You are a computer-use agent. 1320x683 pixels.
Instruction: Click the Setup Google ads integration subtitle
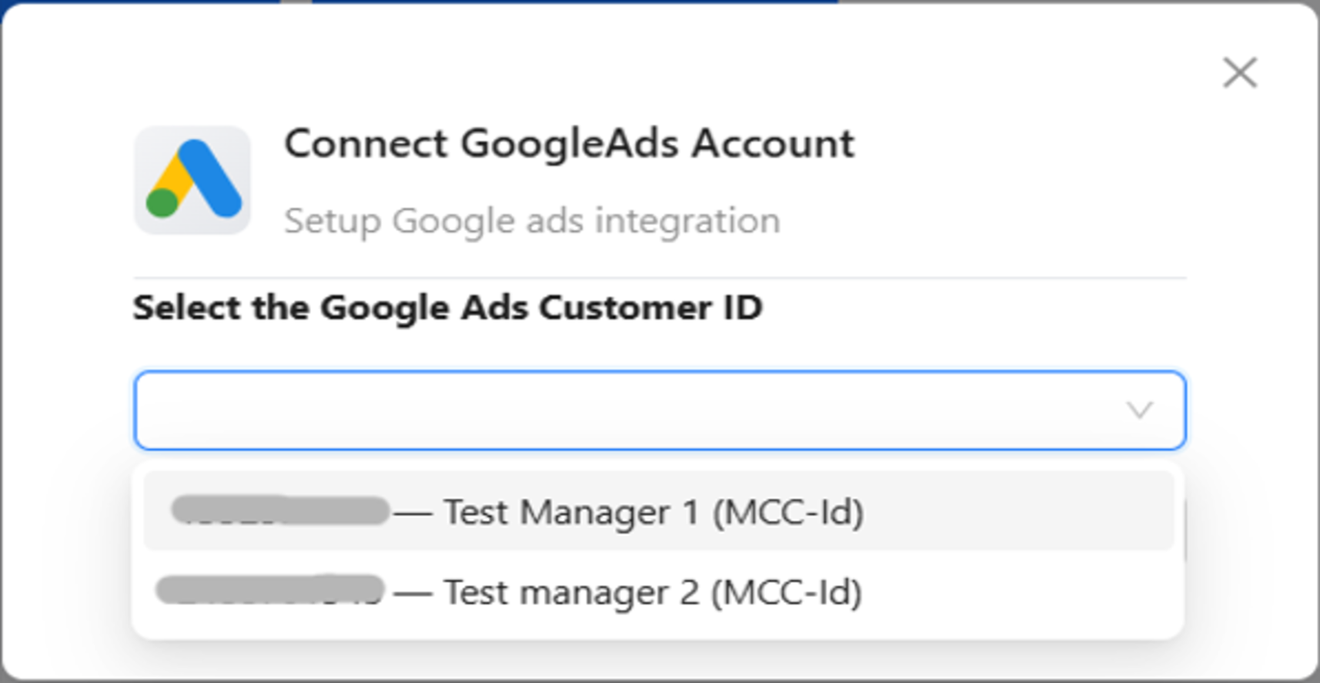(532, 221)
